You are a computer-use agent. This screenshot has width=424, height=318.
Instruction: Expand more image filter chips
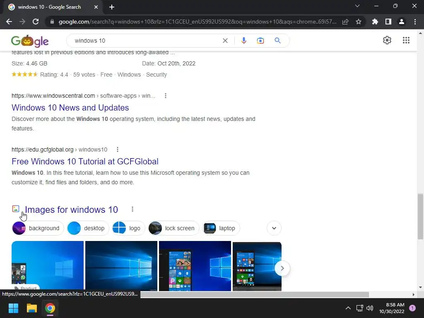pos(274,228)
